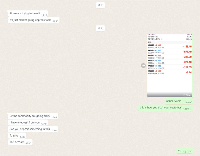Click message 'Sir we are trying to save it'
Screen dimensions: 200x156
click(x=28, y=14)
